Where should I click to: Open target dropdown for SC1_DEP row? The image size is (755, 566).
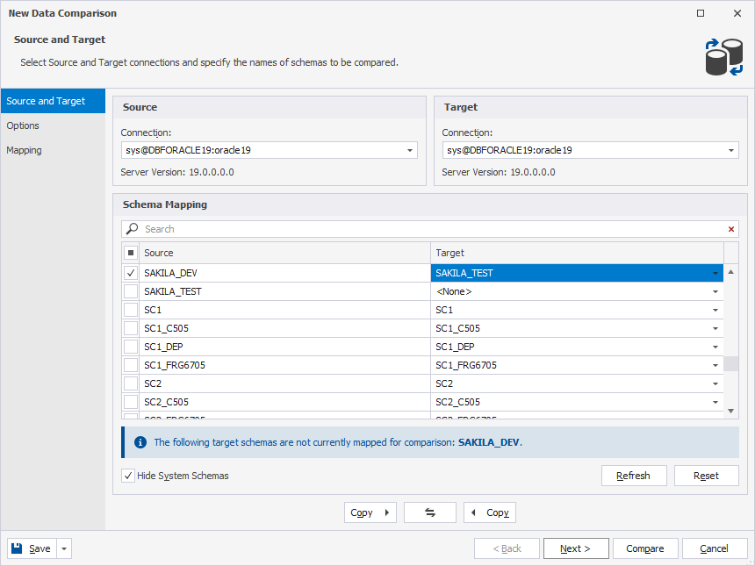pyautogui.click(x=715, y=347)
